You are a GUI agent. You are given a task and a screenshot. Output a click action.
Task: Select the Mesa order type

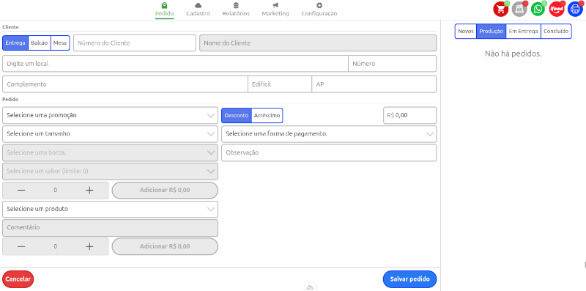60,43
